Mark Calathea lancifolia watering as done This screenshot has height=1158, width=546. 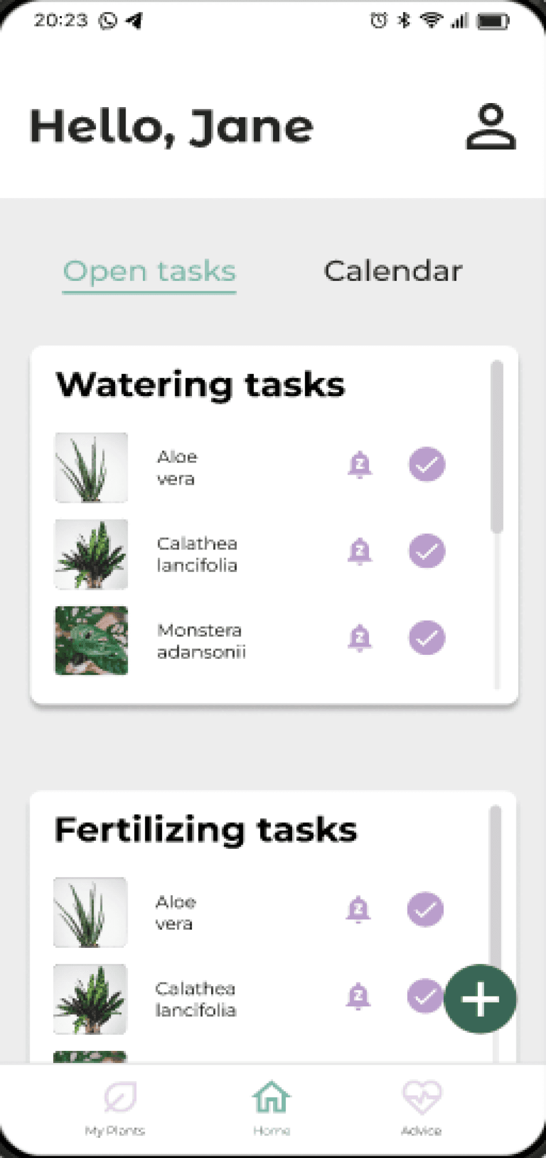coord(427,551)
